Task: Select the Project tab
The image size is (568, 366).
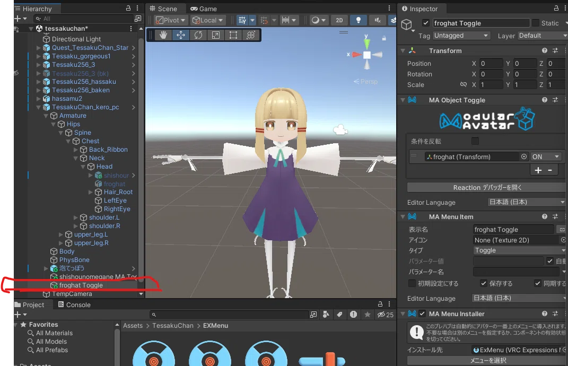Action: pyautogui.click(x=29, y=305)
